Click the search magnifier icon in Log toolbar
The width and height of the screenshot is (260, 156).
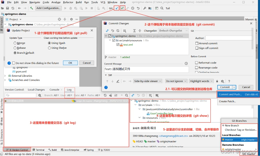click(x=127, y=95)
